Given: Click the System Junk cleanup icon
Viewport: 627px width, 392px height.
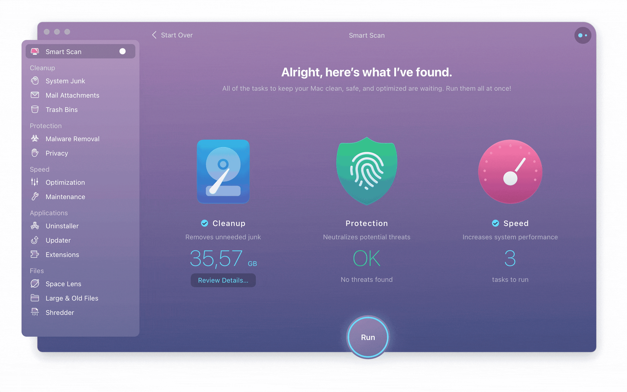Looking at the screenshot, I should tap(35, 80).
